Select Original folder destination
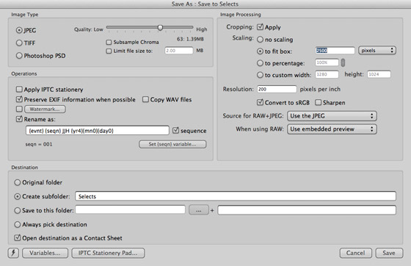Viewport: 411px width, 266px height. [x=18, y=182]
